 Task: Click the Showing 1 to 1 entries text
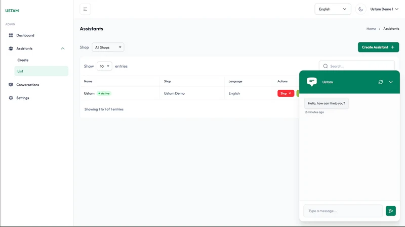pos(104,109)
